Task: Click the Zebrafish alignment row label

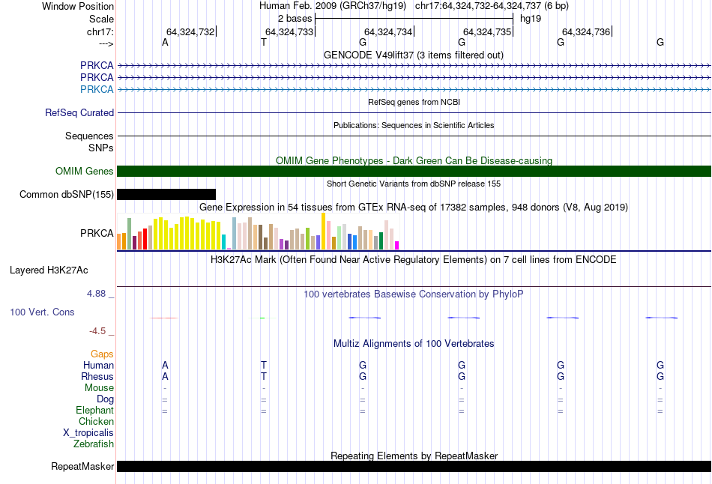Action: click(94, 444)
